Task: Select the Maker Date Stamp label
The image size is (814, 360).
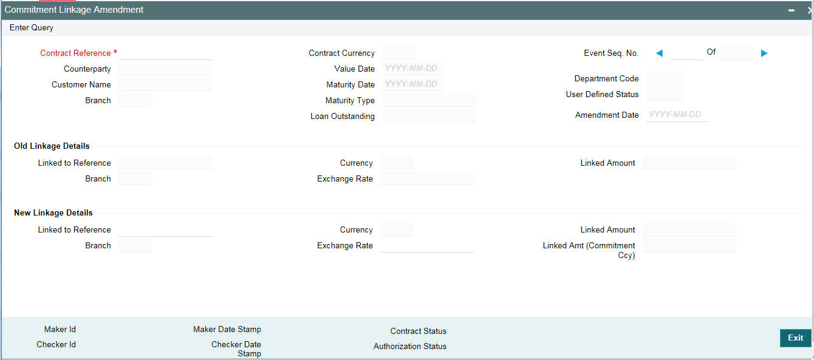Action: [227, 330]
